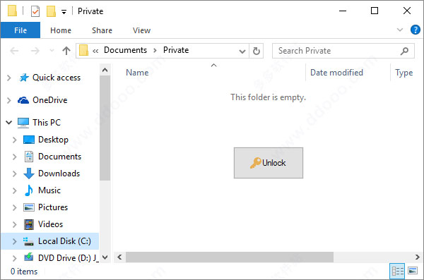This screenshot has width=424, height=280.
Task: Click the search magnifier icon
Action: (x=404, y=51)
